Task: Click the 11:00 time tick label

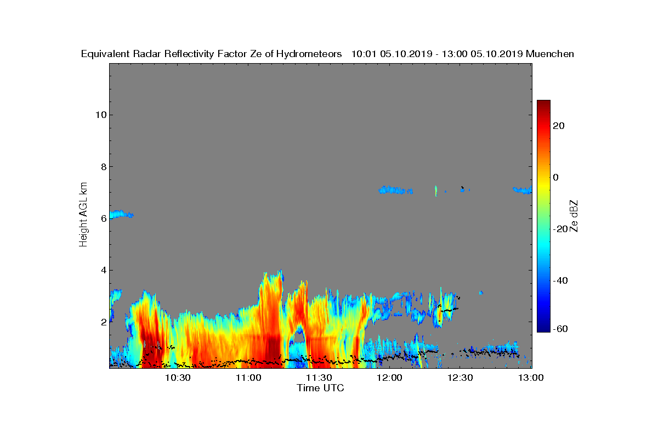Action: (248, 378)
